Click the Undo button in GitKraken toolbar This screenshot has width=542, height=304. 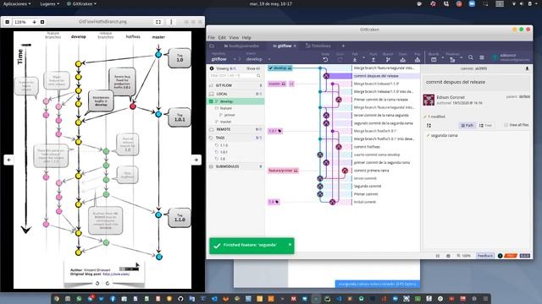pos(325,59)
